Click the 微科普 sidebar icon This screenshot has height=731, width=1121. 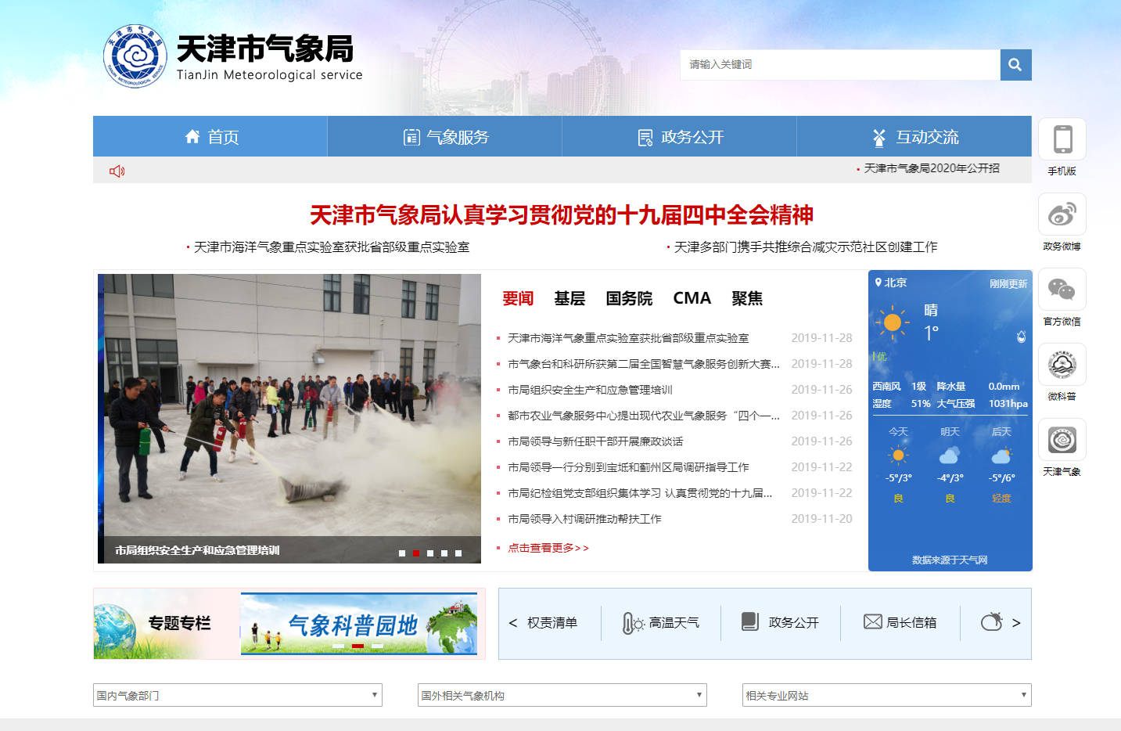coord(1062,365)
